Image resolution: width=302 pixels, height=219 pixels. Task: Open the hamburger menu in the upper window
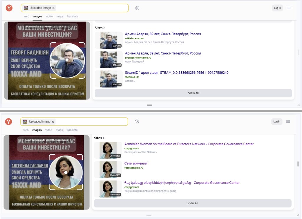[x=289, y=8]
